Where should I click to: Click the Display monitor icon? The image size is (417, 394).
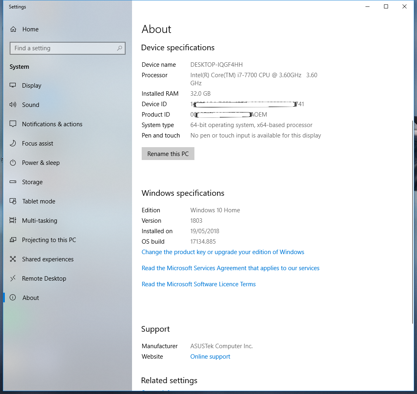(x=13, y=85)
